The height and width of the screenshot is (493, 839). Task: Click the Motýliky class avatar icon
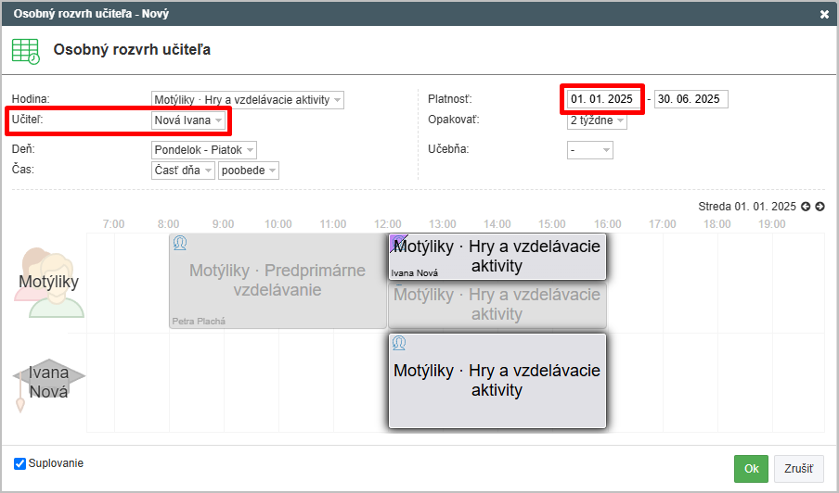[48, 283]
